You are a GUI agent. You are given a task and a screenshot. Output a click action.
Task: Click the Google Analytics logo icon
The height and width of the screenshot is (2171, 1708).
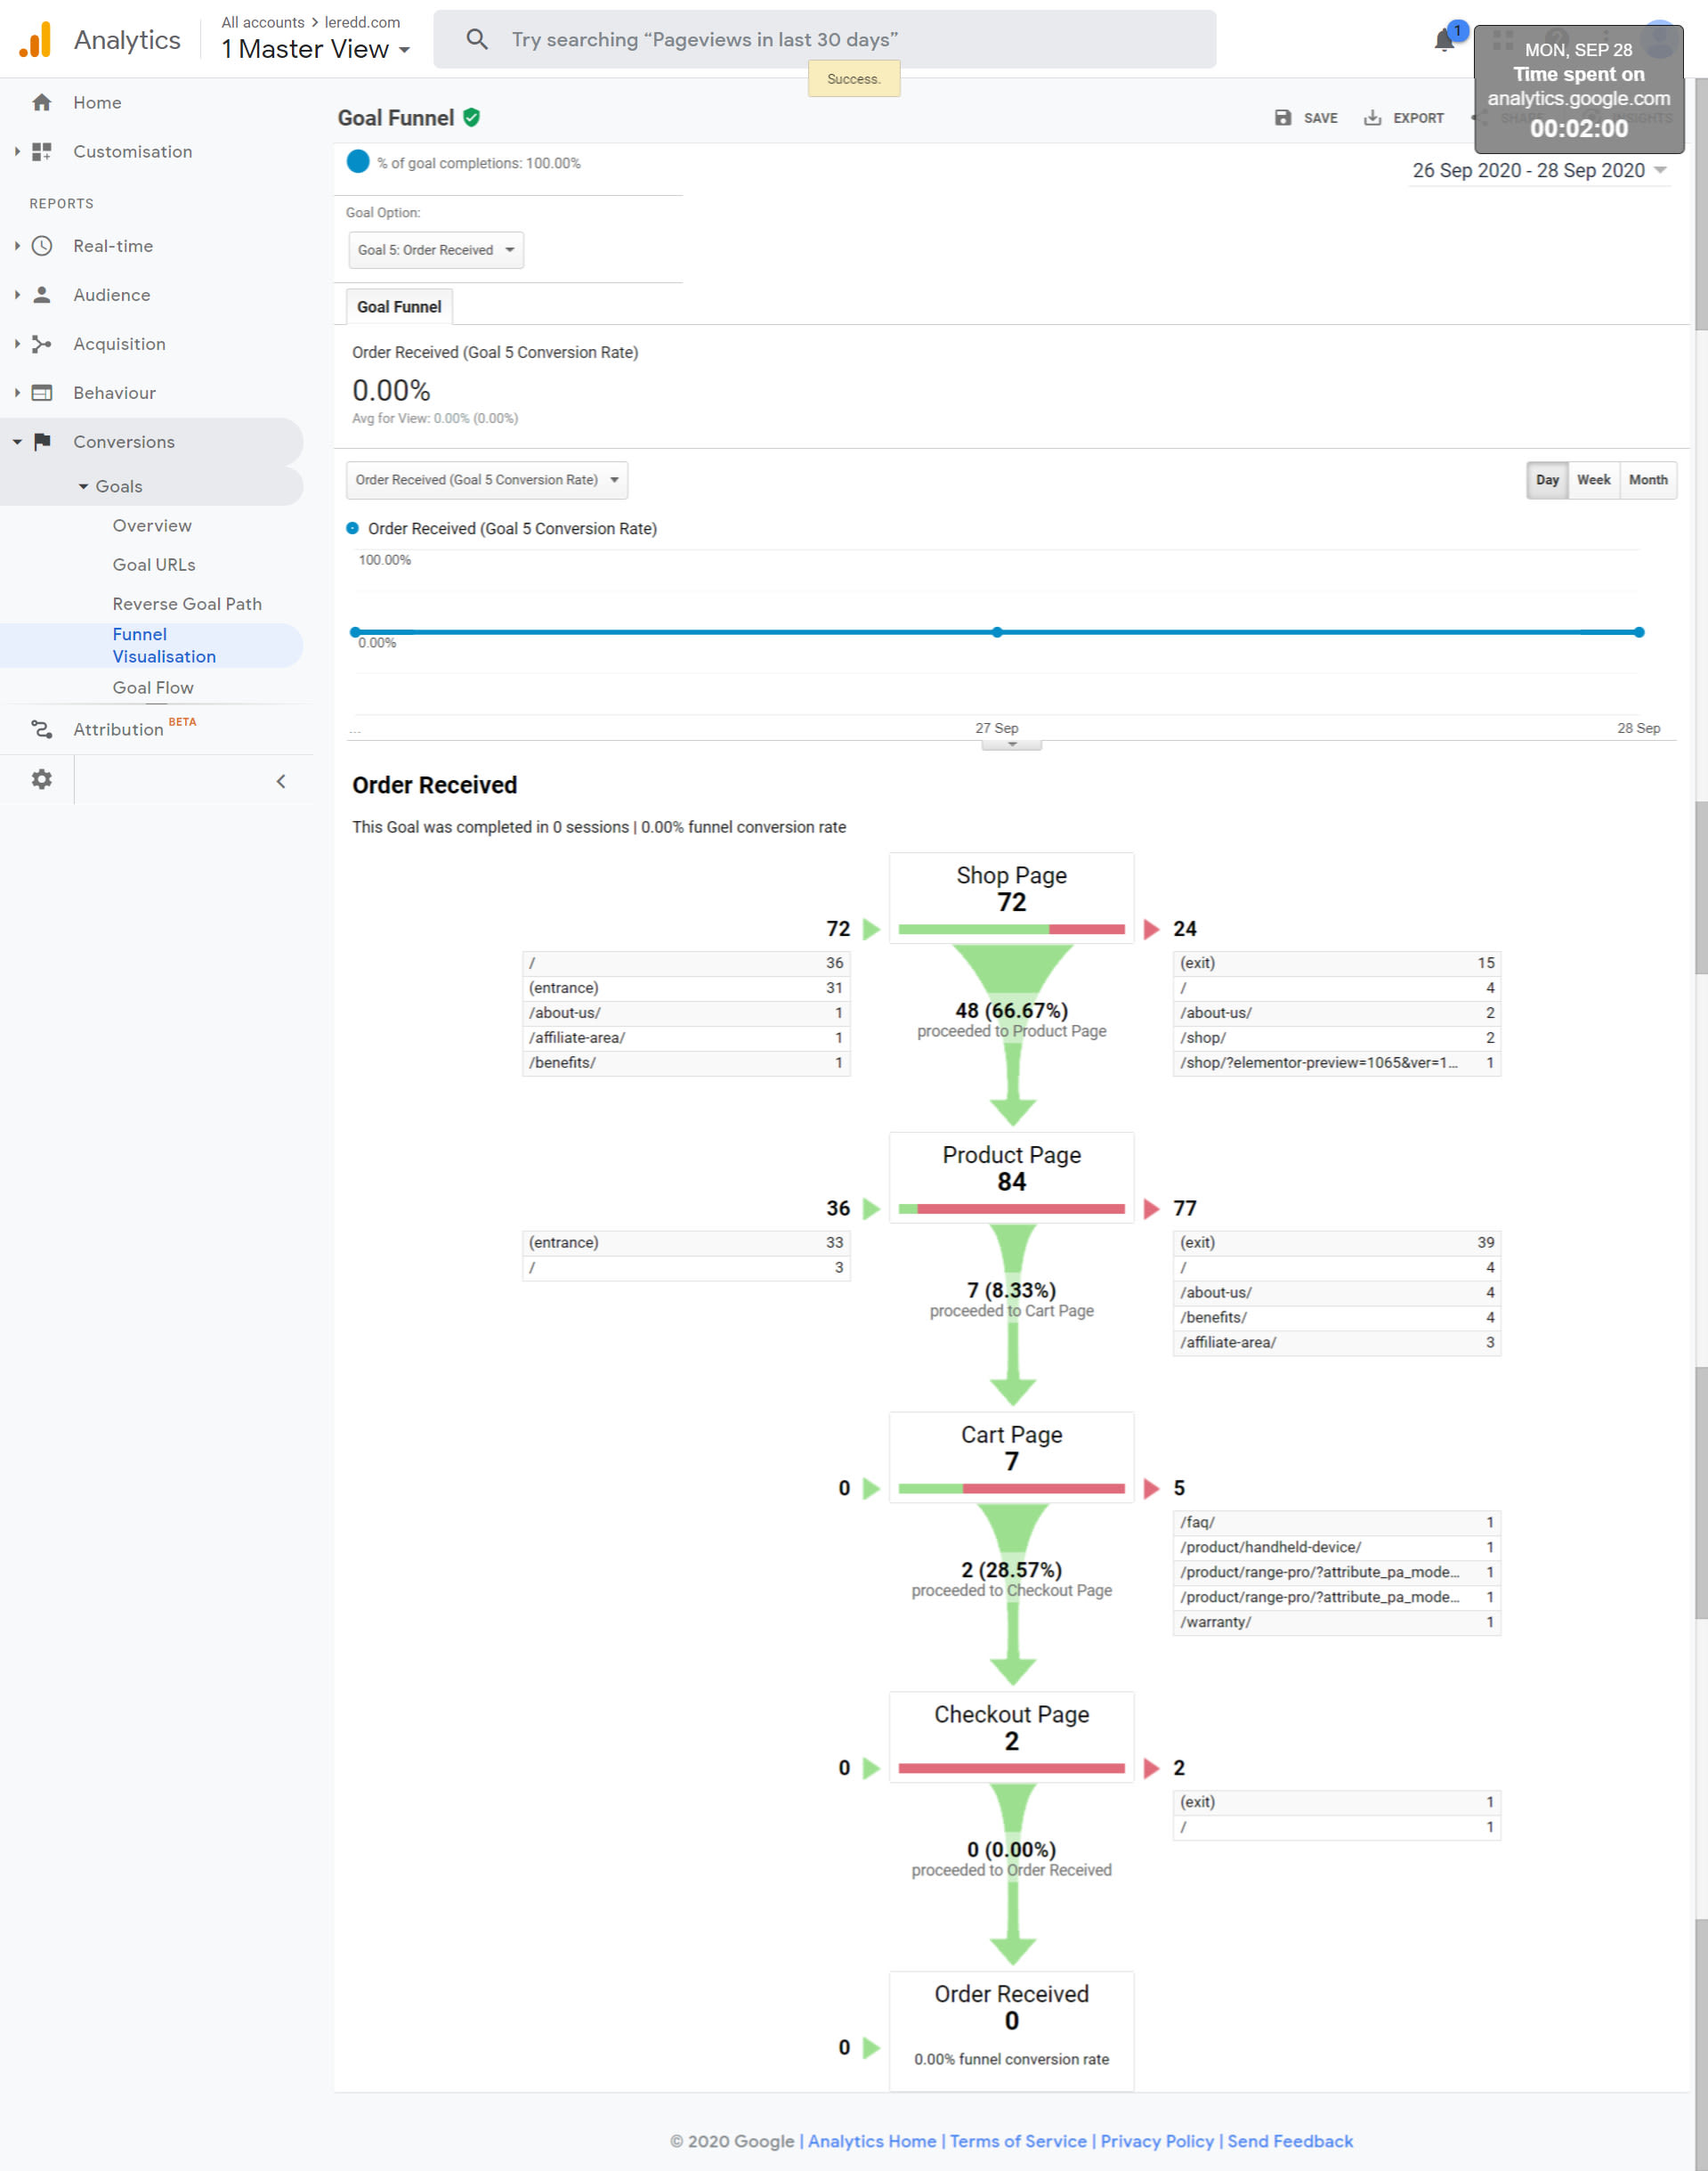click(x=35, y=40)
